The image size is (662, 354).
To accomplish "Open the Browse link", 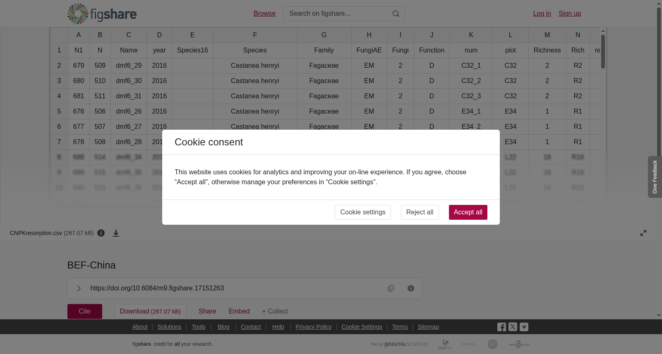I will click(x=264, y=14).
